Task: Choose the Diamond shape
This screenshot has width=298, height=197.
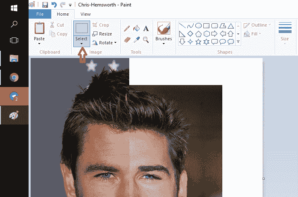Action: click(190, 34)
